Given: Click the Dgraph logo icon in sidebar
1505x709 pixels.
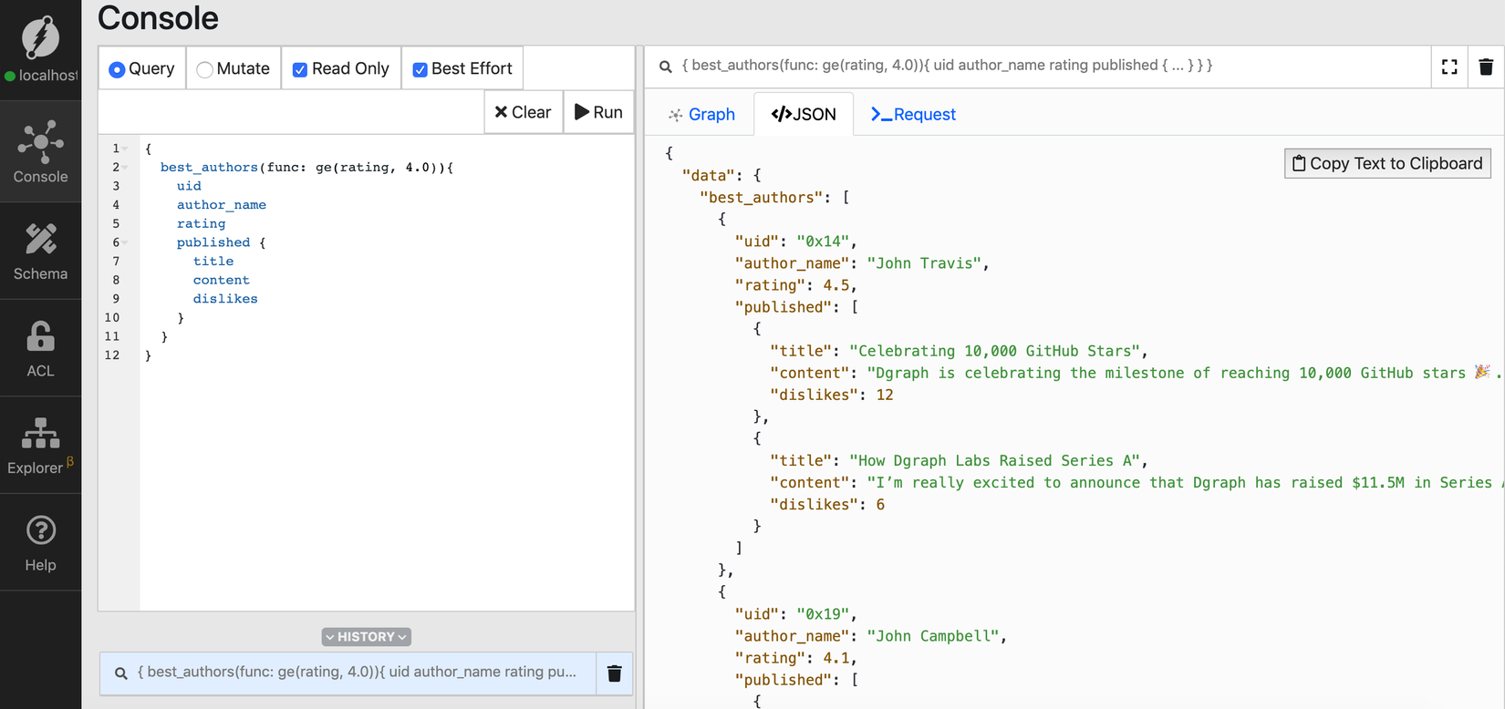Looking at the screenshot, I should coord(40,37).
